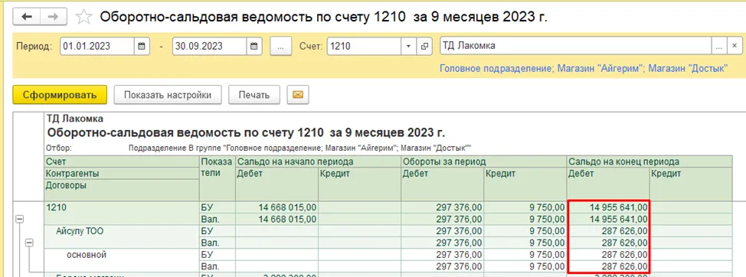The image size is (746, 277).
Task: Select the 1210 account row cell
Action: 123,213
